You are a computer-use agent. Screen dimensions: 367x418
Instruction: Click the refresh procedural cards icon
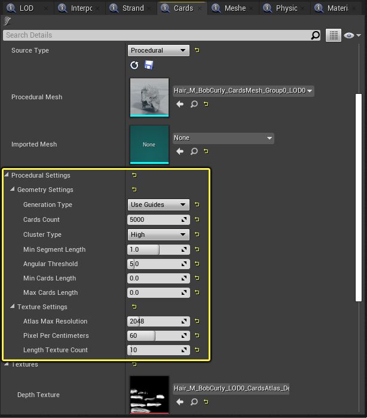click(134, 65)
